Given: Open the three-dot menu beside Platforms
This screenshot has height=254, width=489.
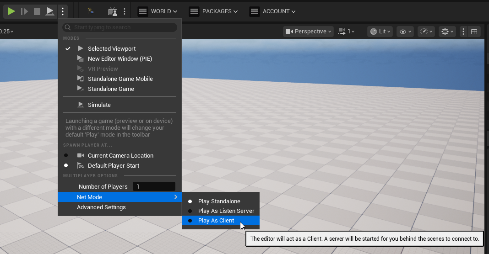Looking at the screenshot, I should point(125,11).
